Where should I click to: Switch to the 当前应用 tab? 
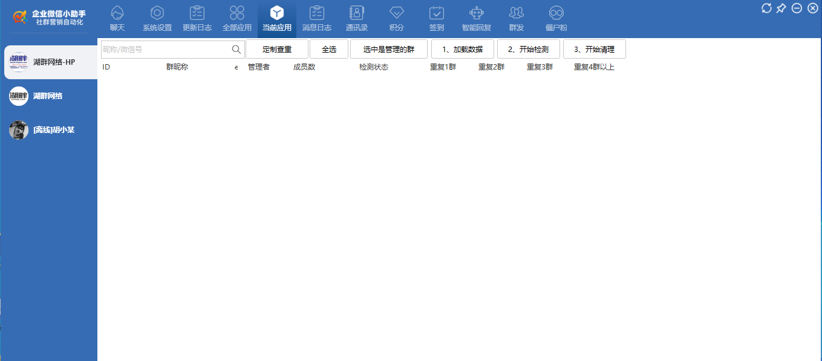pyautogui.click(x=276, y=18)
